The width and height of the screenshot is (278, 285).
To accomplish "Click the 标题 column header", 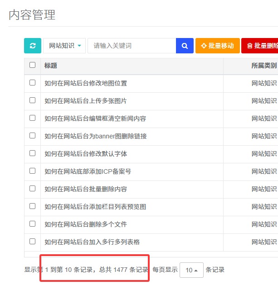I will [51, 66].
